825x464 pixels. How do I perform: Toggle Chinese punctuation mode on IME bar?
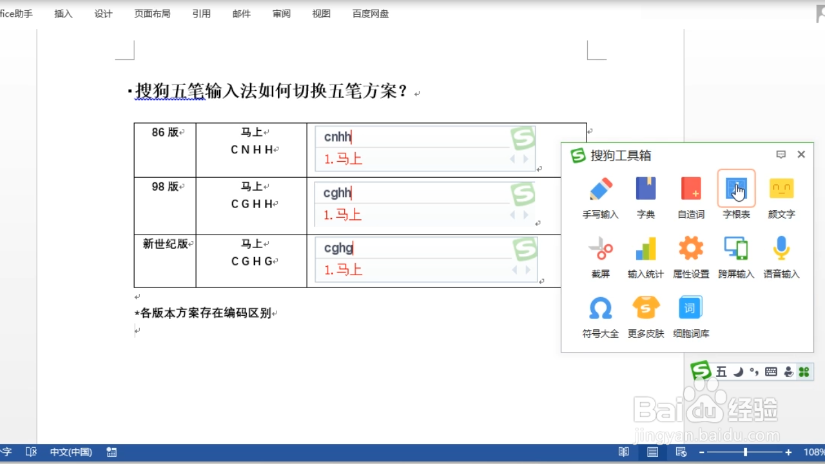pos(755,372)
